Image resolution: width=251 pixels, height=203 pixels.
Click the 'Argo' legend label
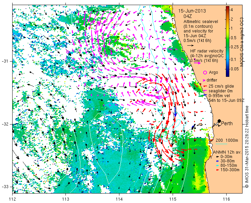(x=213, y=72)
